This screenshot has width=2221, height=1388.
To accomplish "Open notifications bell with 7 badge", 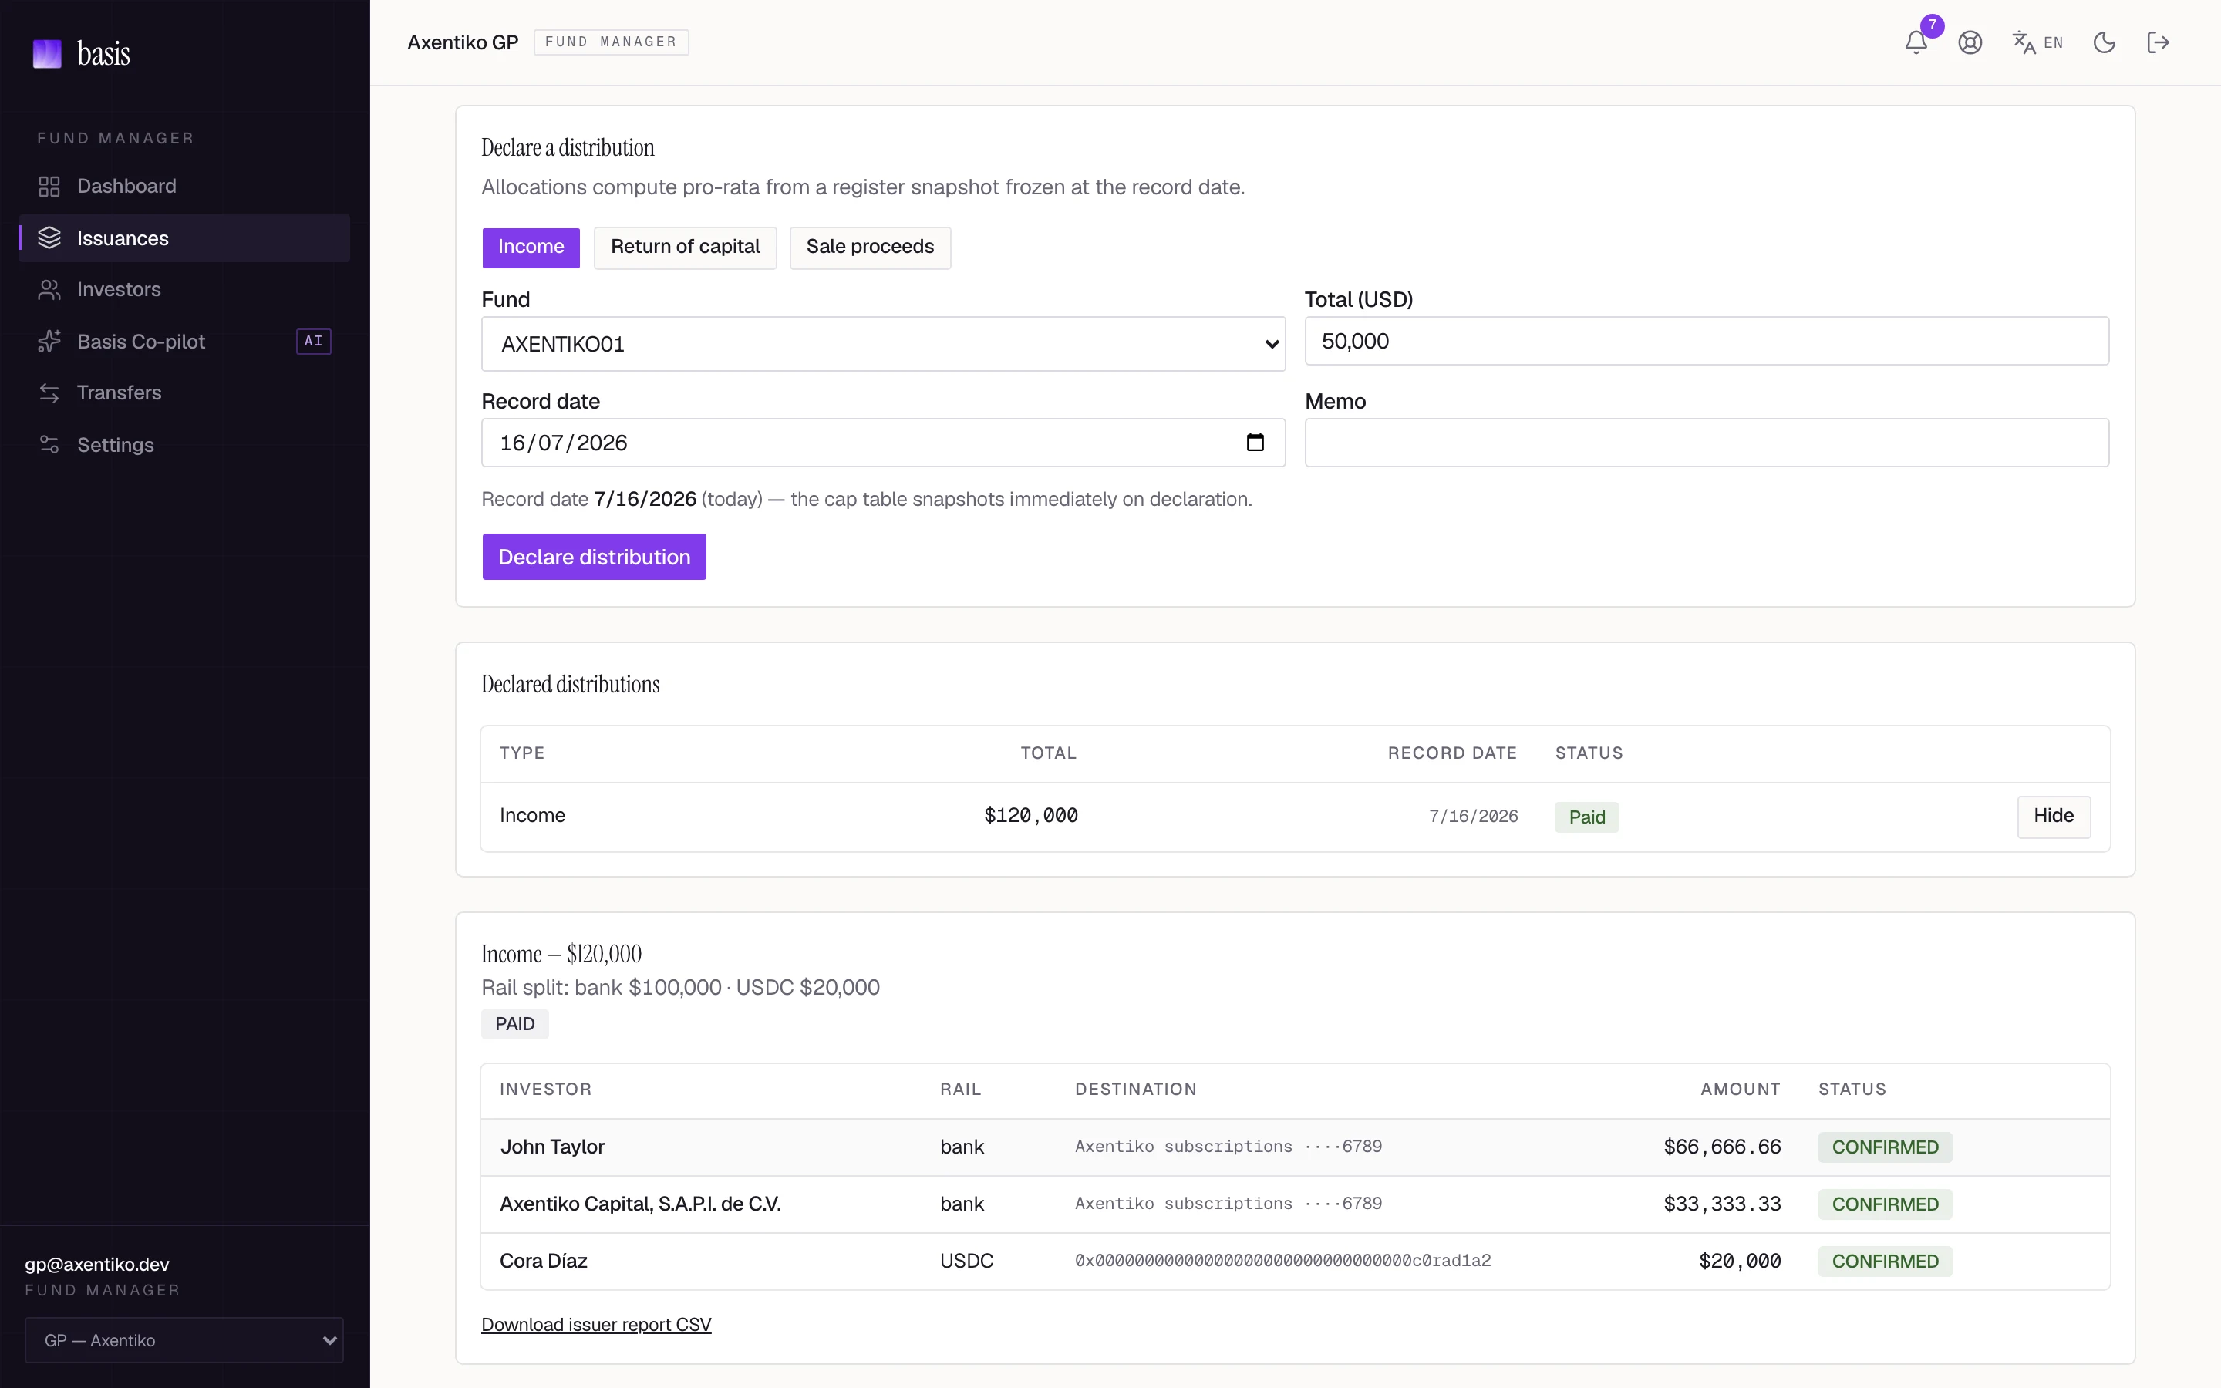I will [1916, 42].
